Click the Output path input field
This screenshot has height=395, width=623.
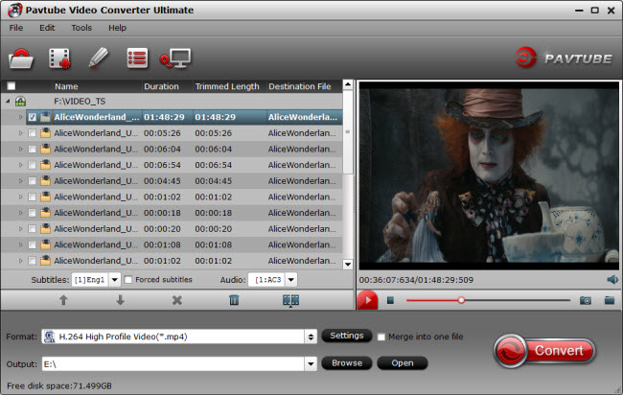(x=173, y=363)
